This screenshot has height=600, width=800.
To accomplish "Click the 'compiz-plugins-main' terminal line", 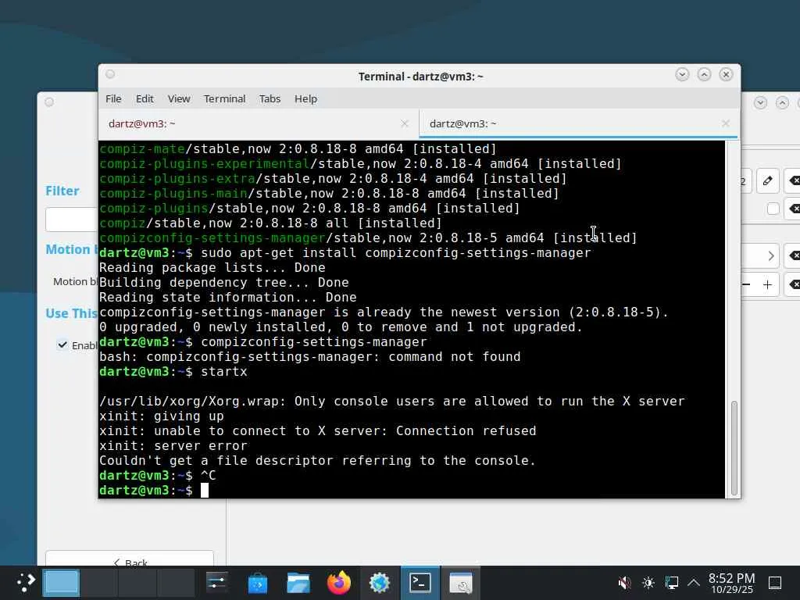I will click(x=329, y=194).
